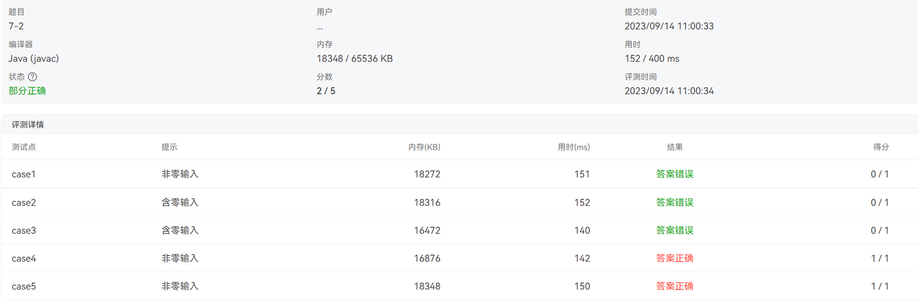Viewport: 918px width, 302px height.
Task: Click 含零输入 hint for case2
Action: 180,202
